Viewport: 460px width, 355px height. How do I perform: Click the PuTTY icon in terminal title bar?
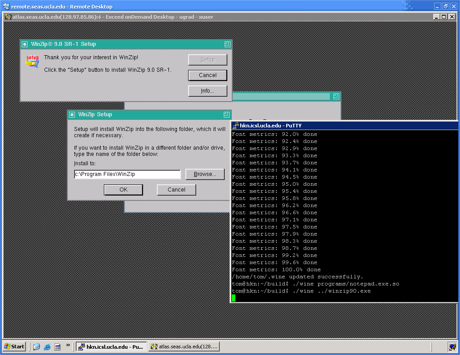tap(235, 126)
